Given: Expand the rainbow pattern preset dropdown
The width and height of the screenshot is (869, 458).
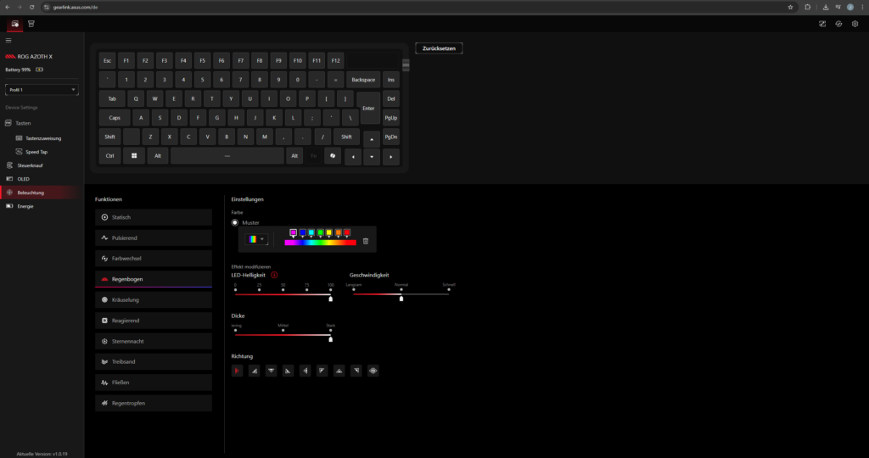Looking at the screenshot, I should coord(256,239).
